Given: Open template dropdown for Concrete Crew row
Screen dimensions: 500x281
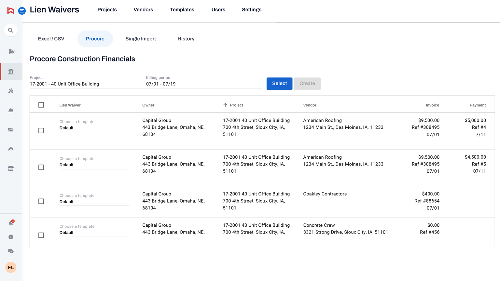Looking at the screenshot, I should [94, 230].
